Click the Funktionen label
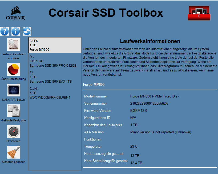218x174 pixels. [x=93, y=139]
